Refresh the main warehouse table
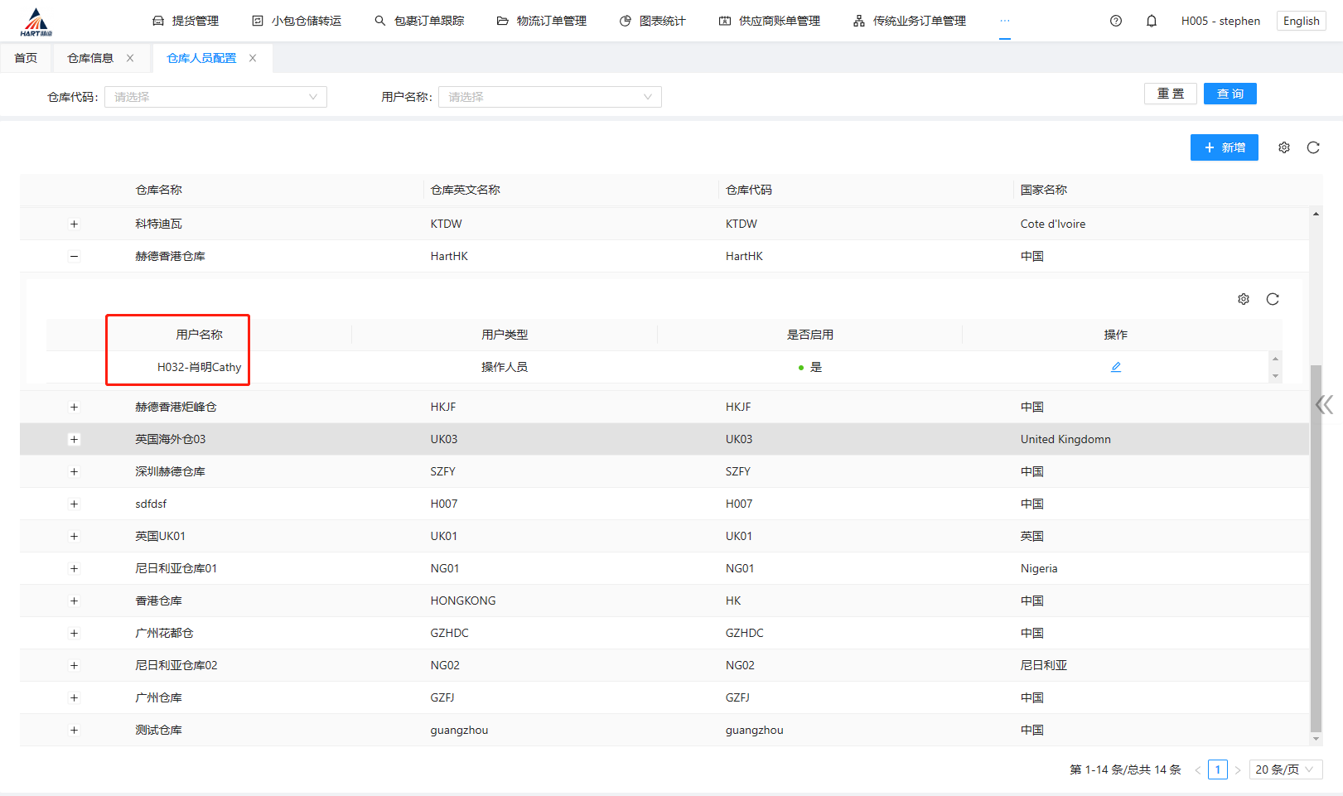 [x=1313, y=147]
